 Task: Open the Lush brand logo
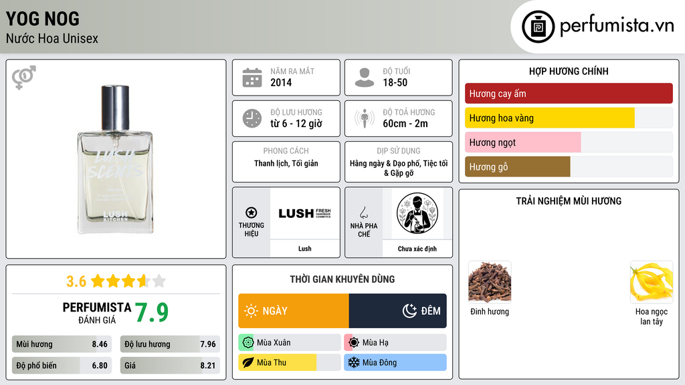(305, 213)
